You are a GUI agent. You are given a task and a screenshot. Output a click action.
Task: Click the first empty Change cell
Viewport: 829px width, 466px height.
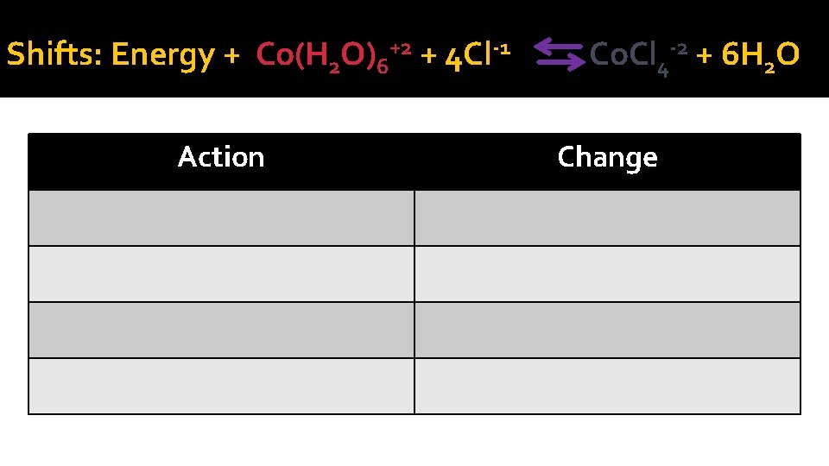point(607,218)
